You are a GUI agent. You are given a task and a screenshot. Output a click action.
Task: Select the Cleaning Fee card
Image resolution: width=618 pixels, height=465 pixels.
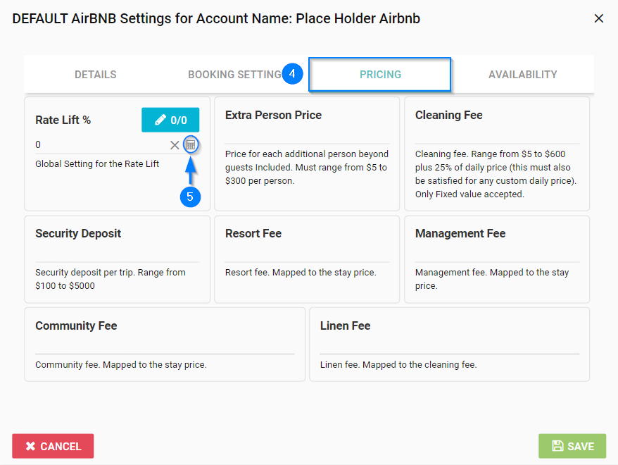tap(497, 154)
